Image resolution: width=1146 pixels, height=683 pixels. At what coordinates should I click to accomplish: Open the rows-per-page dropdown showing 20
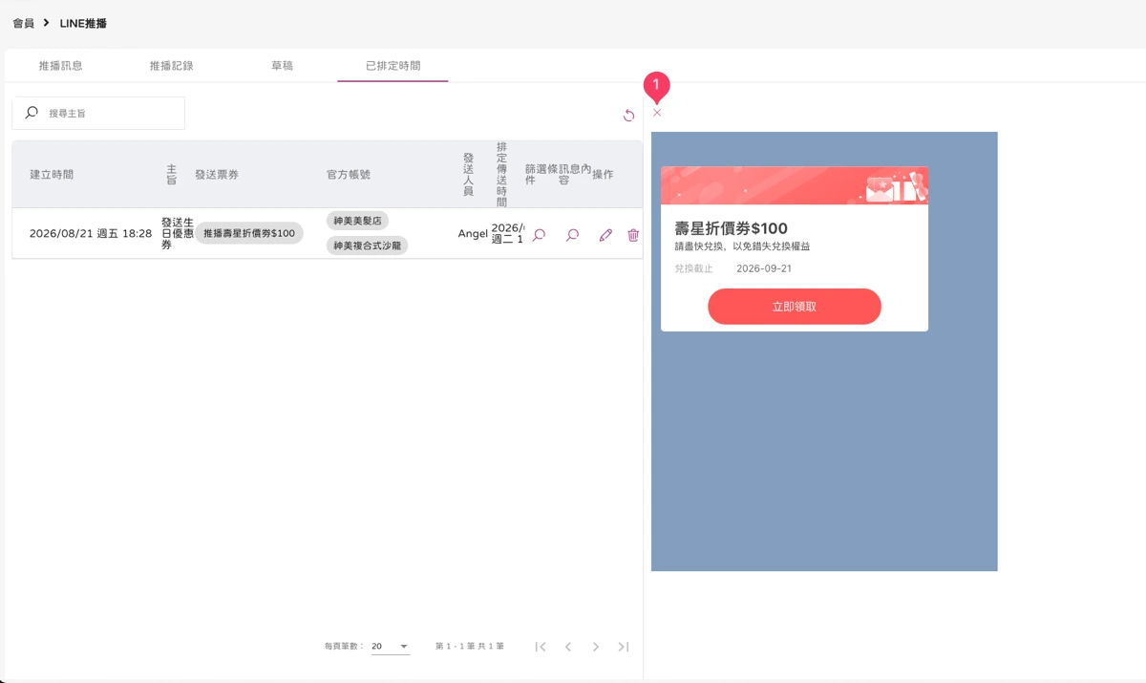point(390,647)
